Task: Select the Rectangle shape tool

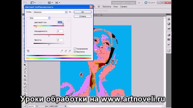Action: tap(25, 80)
